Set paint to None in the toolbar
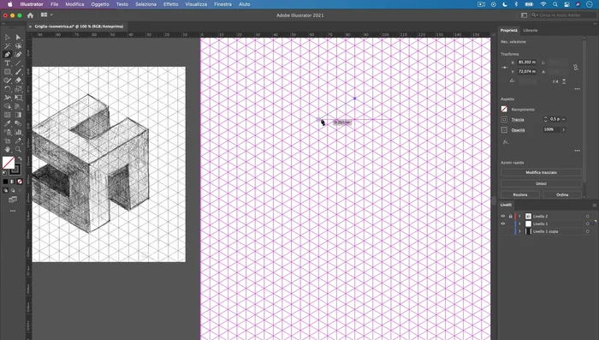 (x=20, y=182)
